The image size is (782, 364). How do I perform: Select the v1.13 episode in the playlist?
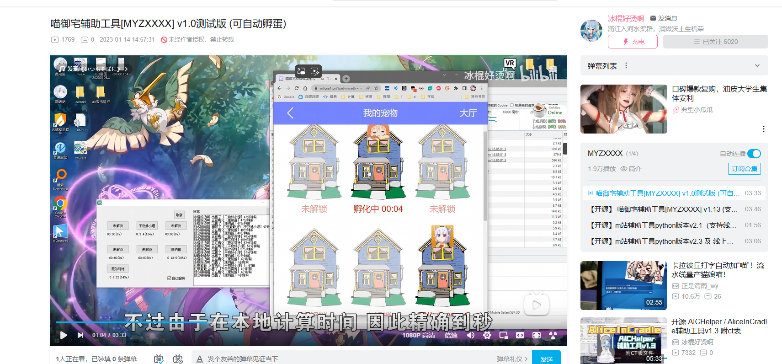coord(664,209)
